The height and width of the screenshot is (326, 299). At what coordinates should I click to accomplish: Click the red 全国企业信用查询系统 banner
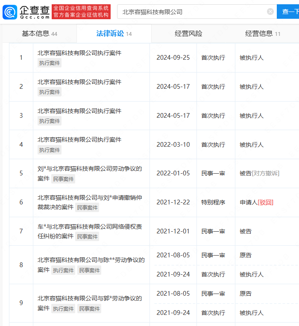click(x=81, y=12)
